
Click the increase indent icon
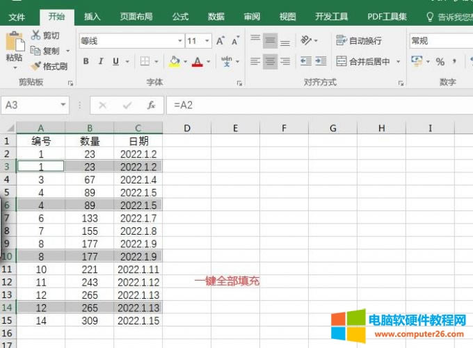(x=321, y=62)
